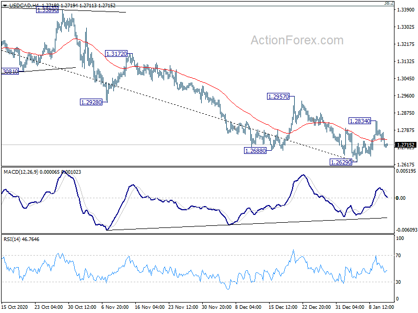Click the 30810 label at left edge

[10, 71]
